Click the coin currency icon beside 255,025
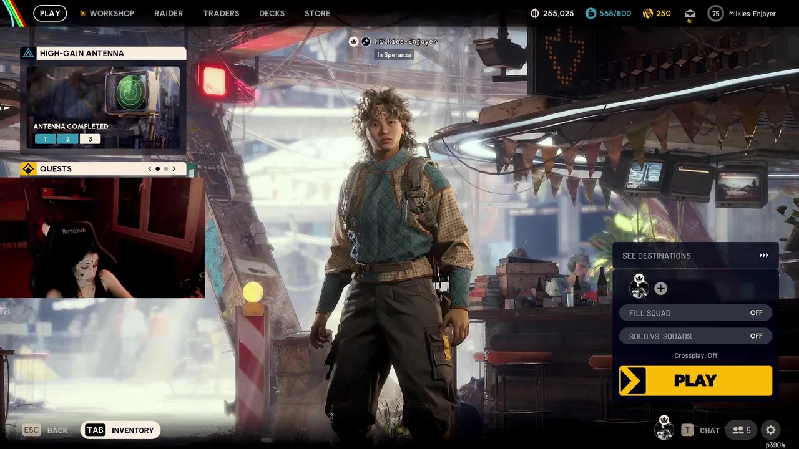Screen dimensions: 799x449 [x=534, y=13]
